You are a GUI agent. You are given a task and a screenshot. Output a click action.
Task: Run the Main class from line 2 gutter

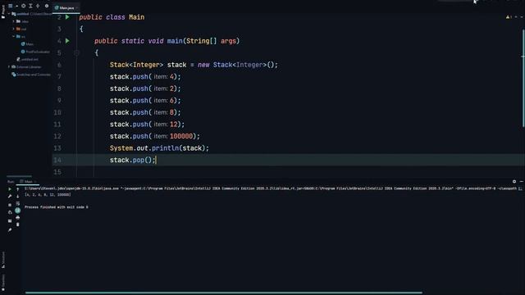tap(67, 17)
